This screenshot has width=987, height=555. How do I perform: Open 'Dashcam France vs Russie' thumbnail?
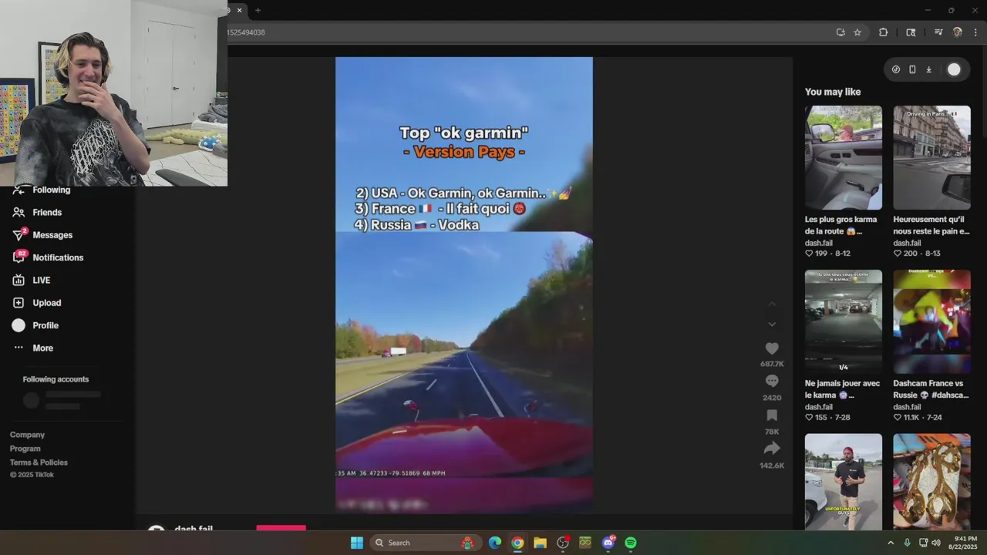point(931,321)
